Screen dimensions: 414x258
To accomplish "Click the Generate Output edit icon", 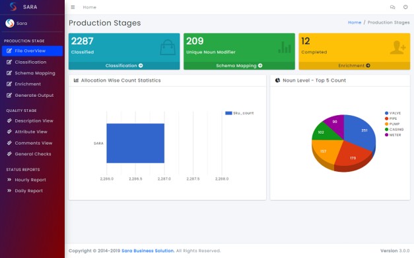I will point(9,95).
